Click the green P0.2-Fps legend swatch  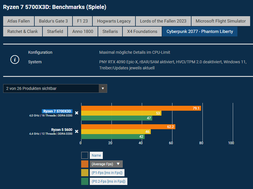[85, 181]
